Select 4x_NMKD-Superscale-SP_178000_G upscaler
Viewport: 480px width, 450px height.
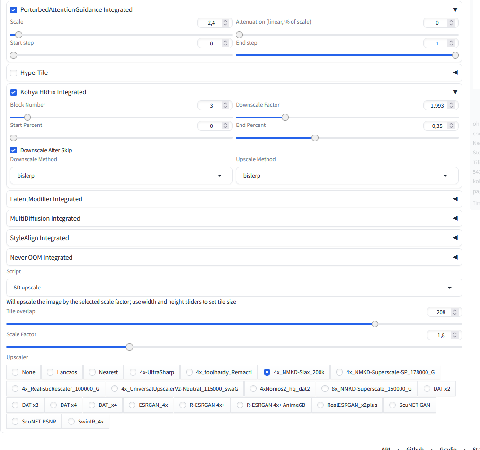click(x=385, y=372)
